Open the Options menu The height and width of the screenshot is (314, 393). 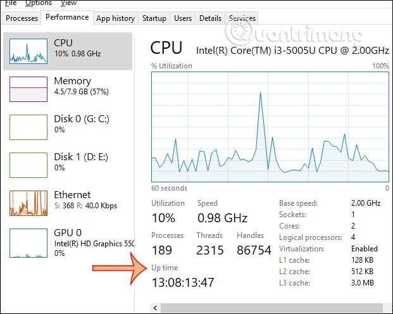point(38,3)
